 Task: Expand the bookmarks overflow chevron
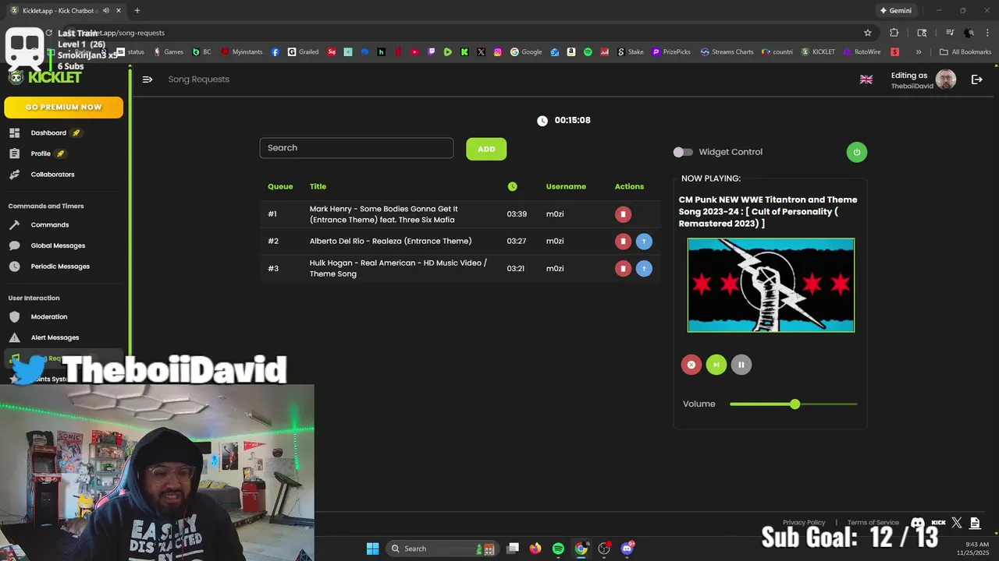(x=919, y=52)
